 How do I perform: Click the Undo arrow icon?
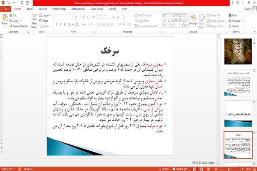tap(15, 3)
